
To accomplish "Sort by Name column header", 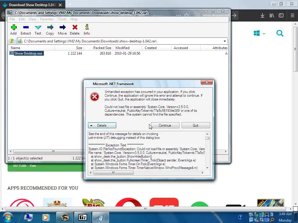I will 31,48.
